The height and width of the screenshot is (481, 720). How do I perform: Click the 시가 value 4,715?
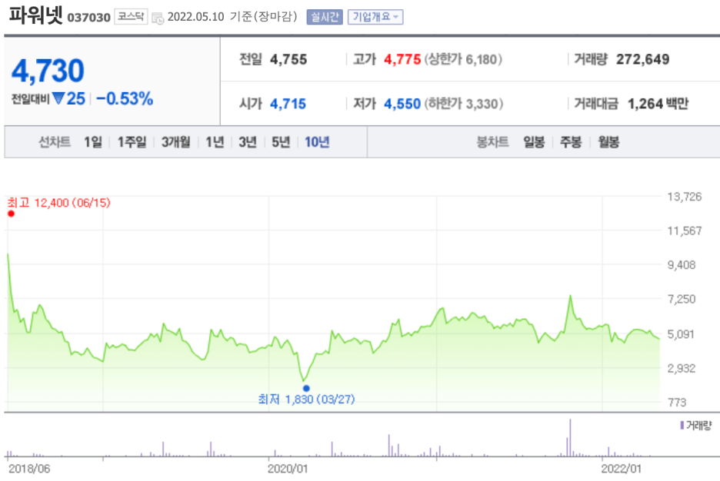(x=288, y=104)
